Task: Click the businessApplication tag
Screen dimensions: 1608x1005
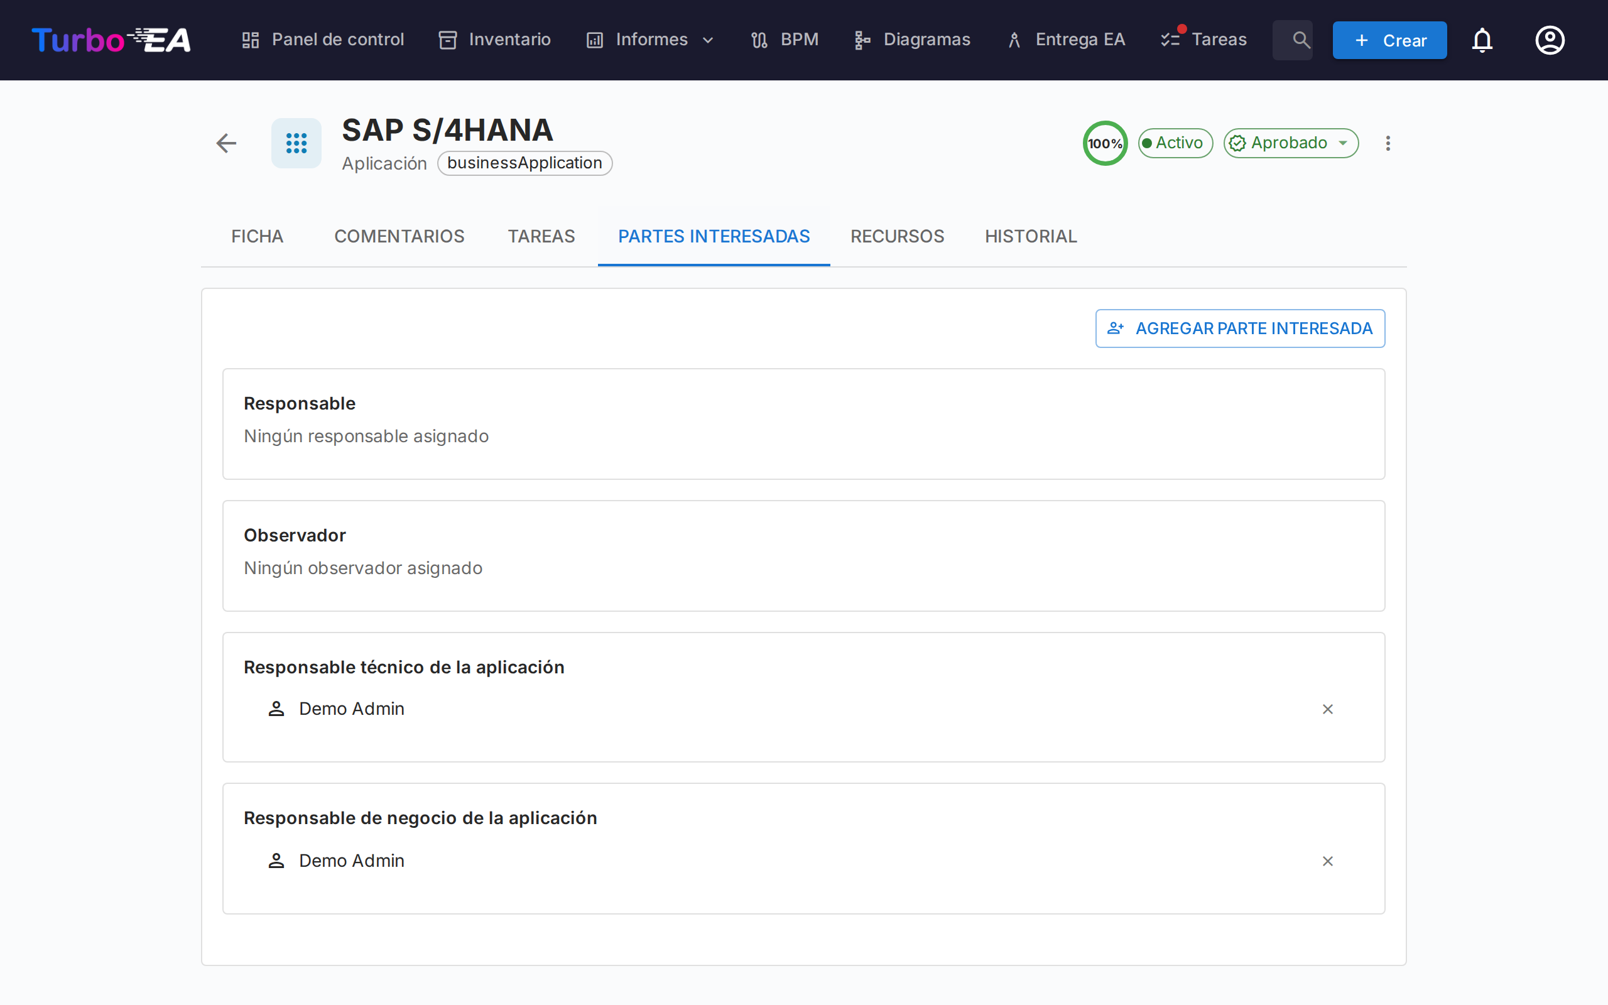Action: pyautogui.click(x=524, y=163)
